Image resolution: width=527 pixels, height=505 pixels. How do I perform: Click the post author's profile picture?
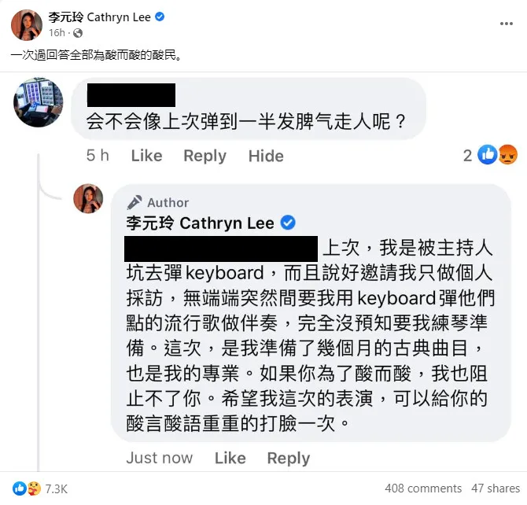pos(27,25)
